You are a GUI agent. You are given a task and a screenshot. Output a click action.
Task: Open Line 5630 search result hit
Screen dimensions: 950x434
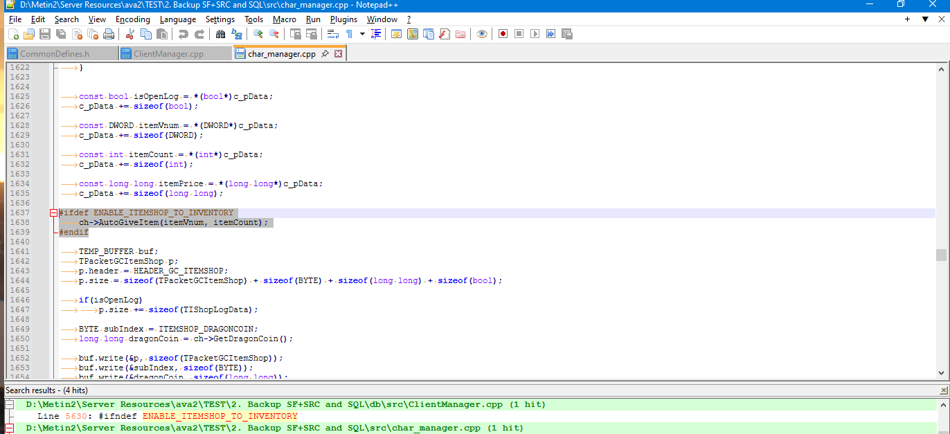(x=167, y=416)
